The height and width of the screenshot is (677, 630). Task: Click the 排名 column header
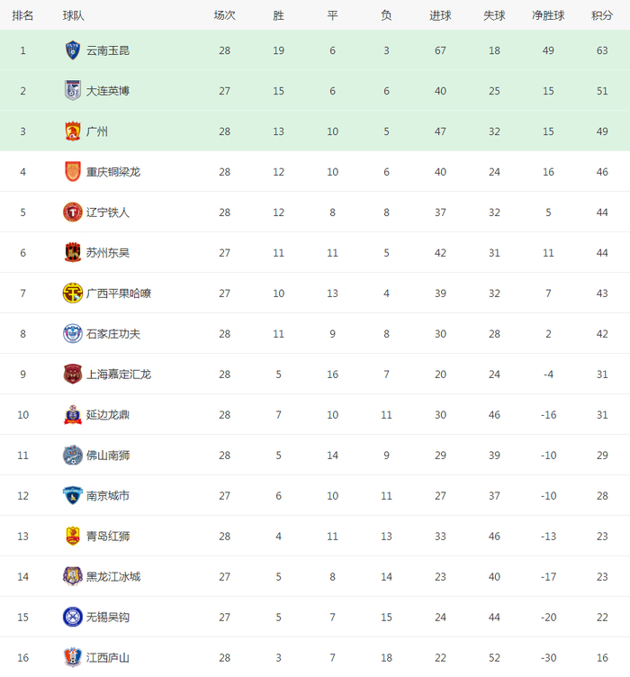tap(22, 15)
